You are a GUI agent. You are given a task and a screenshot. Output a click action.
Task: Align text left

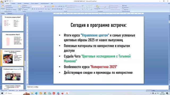[53, 9]
